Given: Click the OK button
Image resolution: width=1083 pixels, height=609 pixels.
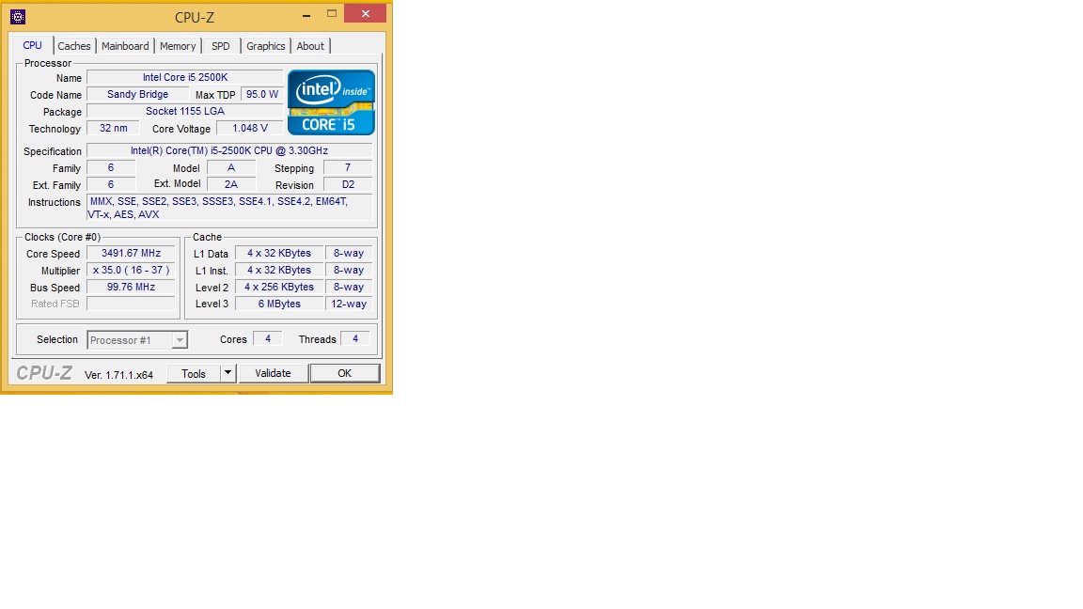Looking at the screenshot, I should [345, 373].
